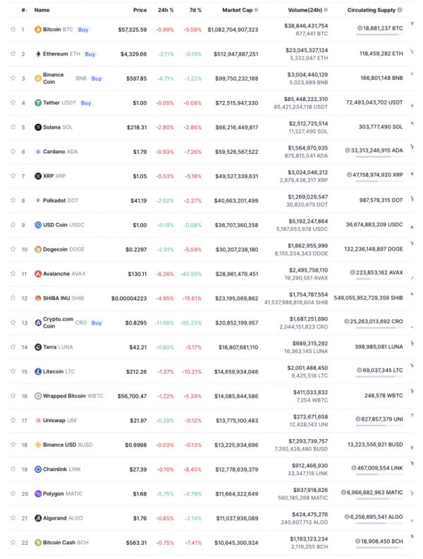
Task: Click the Market Cap info icon
Action: point(255,11)
